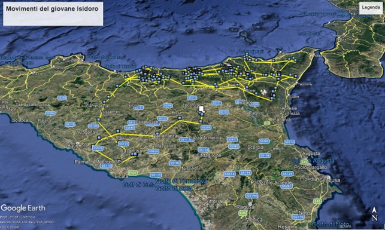
Task: Click the 'Aci Trezza' label
Action: pos(290,114)
